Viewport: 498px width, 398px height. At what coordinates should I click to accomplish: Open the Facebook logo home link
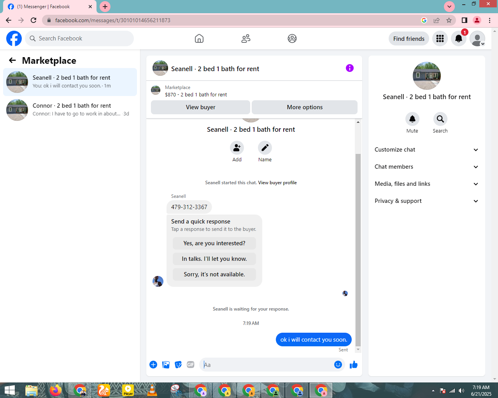pos(14,38)
